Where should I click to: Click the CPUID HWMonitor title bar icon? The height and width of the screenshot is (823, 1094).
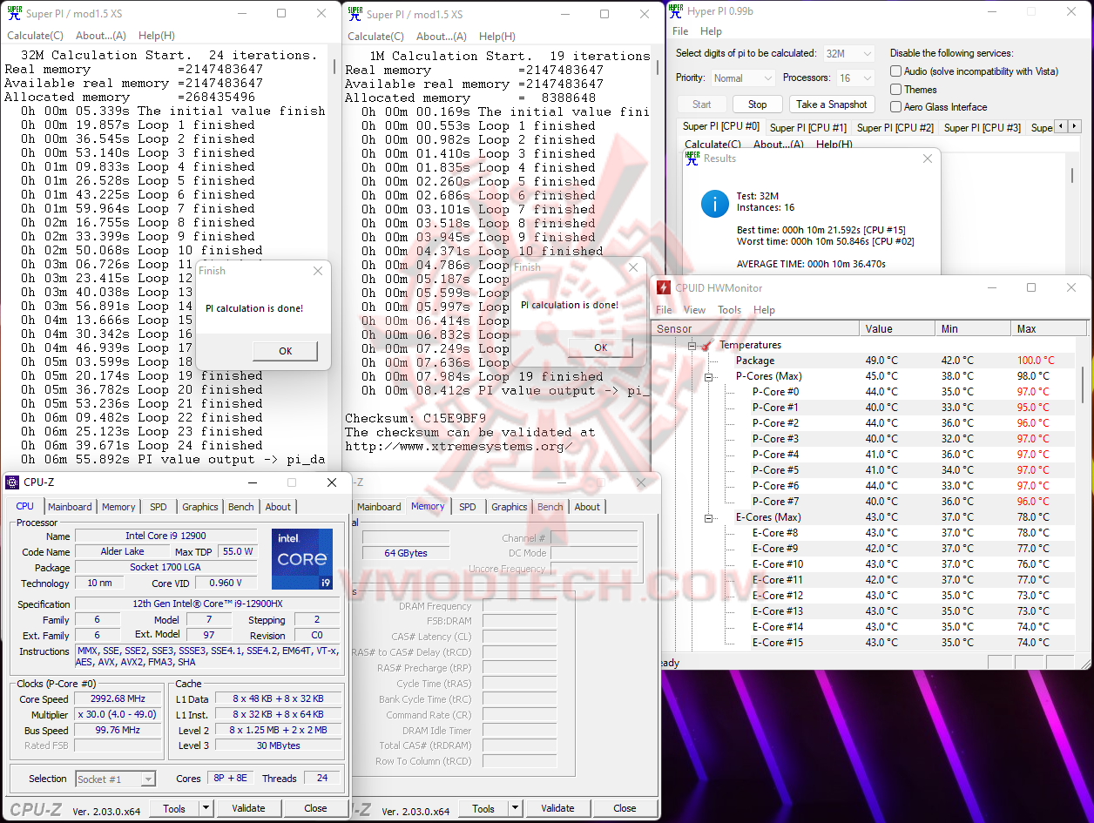click(x=664, y=287)
